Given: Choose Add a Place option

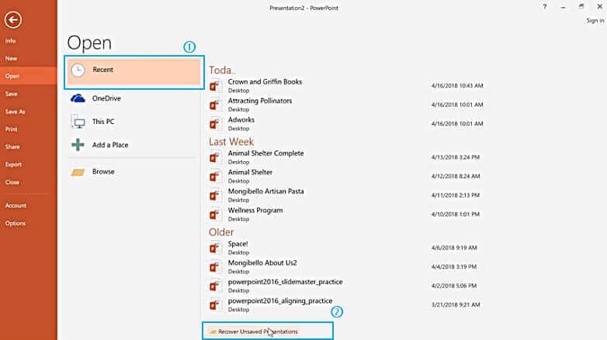Looking at the screenshot, I should [x=110, y=145].
